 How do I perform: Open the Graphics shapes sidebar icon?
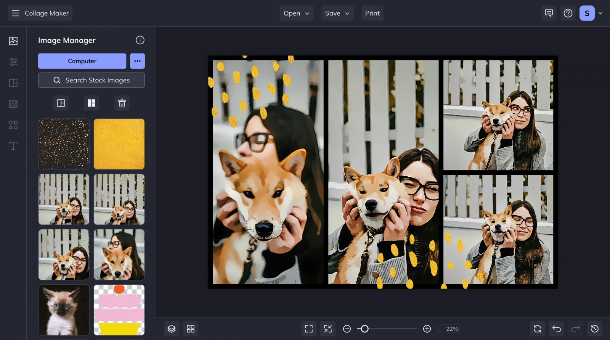coord(13,125)
